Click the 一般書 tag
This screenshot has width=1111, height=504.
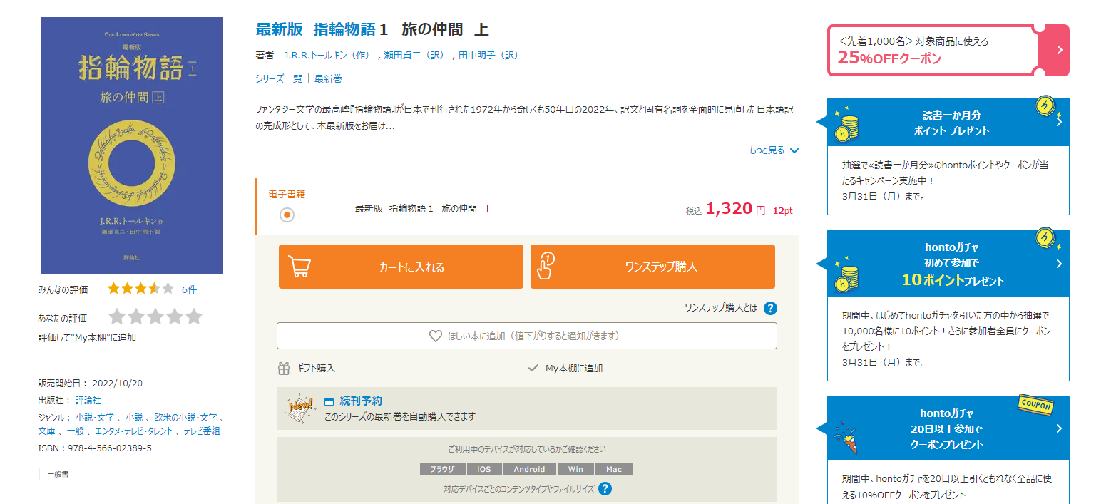pos(58,474)
